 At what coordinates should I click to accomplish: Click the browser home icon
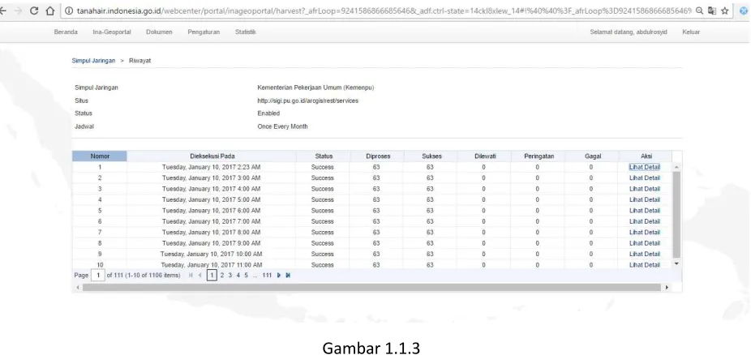point(49,11)
